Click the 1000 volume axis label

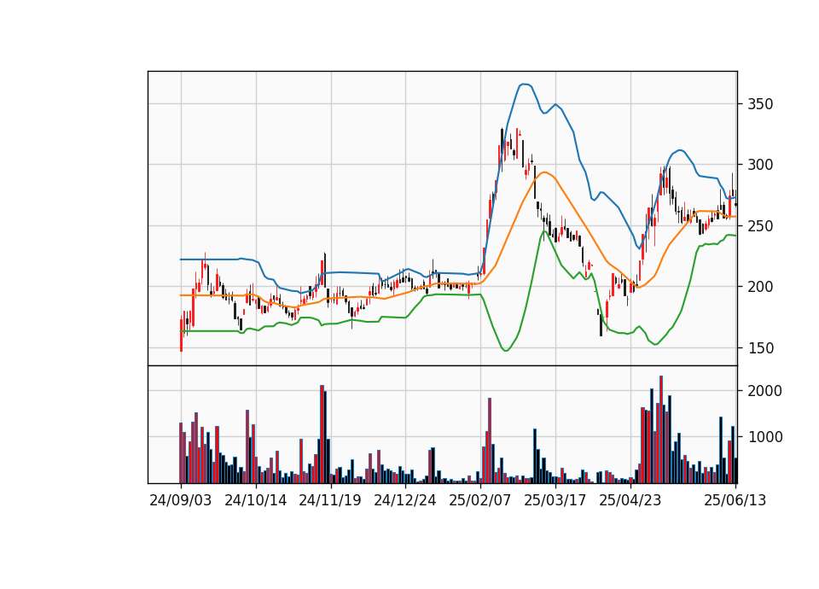point(764,437)
